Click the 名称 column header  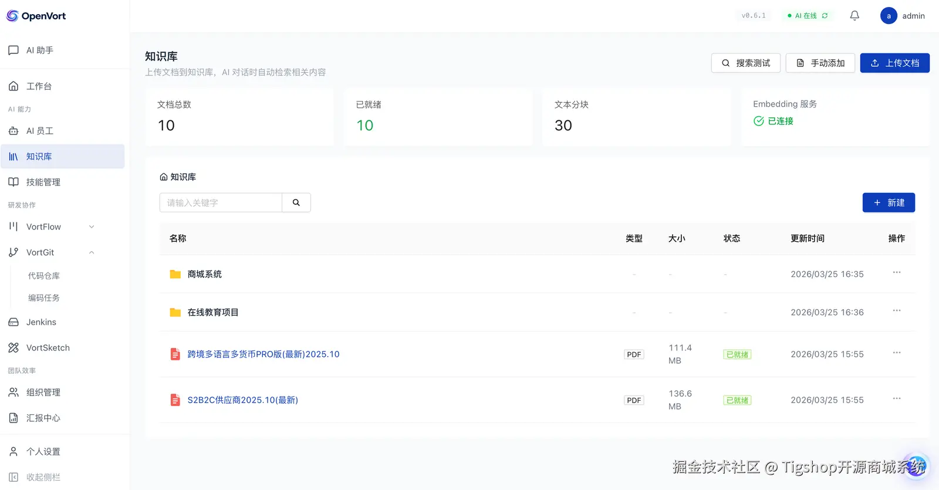coord(178,238)
